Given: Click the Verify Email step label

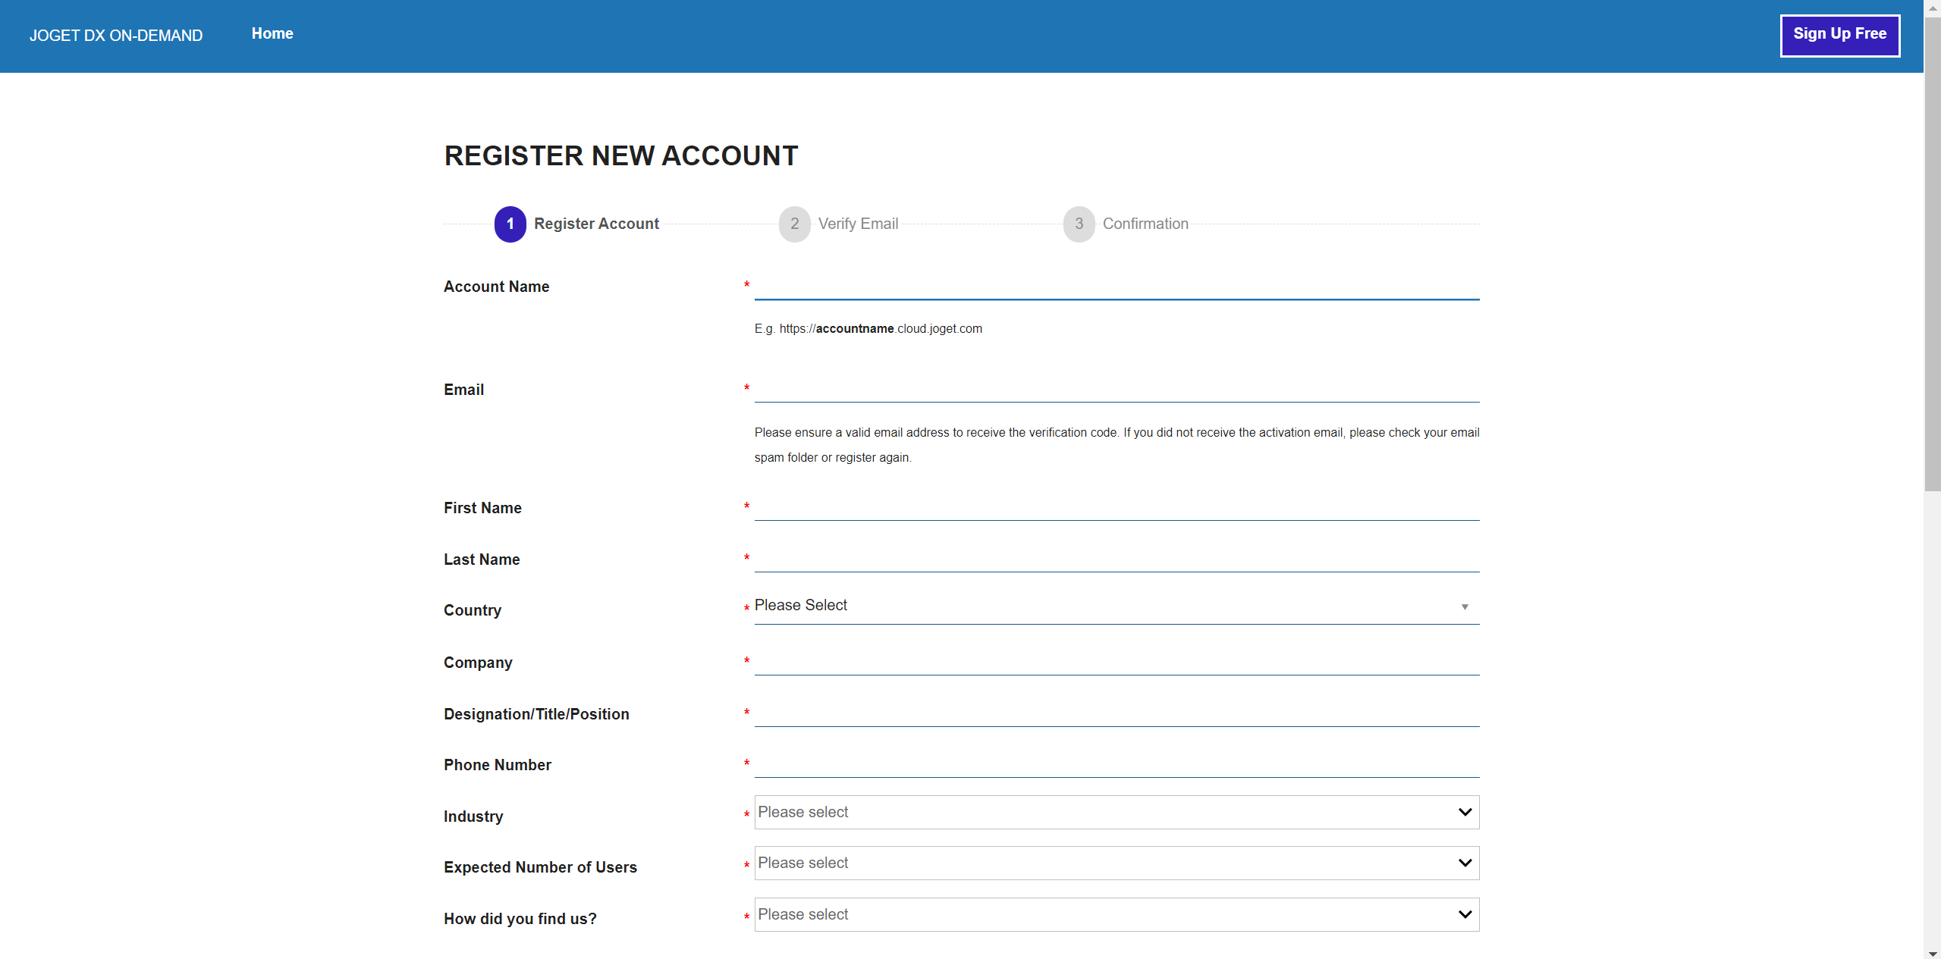Looking at the screenshot, I should 858,224.
